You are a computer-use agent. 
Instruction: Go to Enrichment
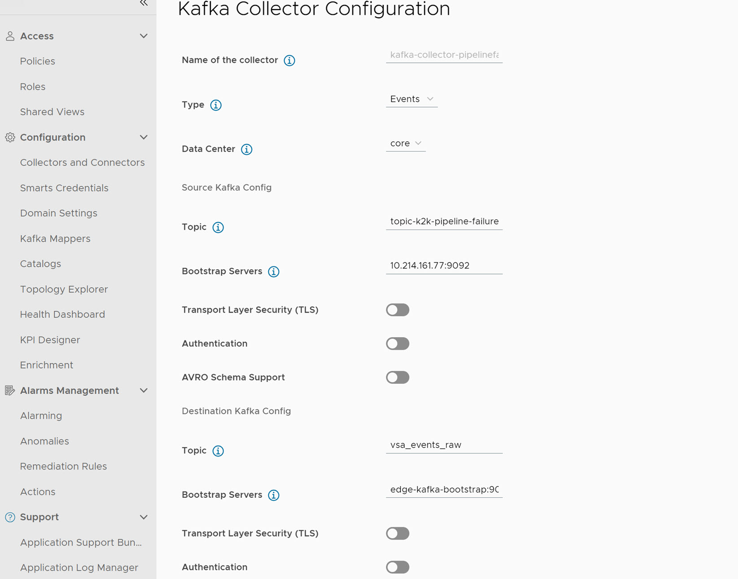(x=47, y=365)
